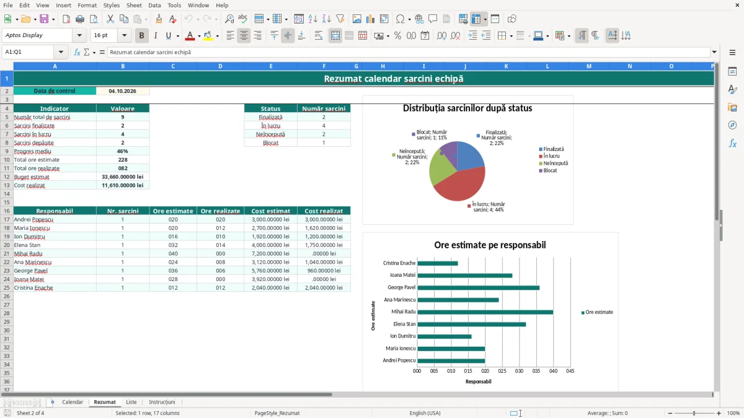This screenshot has height=418, width=744.
Task: Click the row 16 header
Action: [x=6, y=211]
